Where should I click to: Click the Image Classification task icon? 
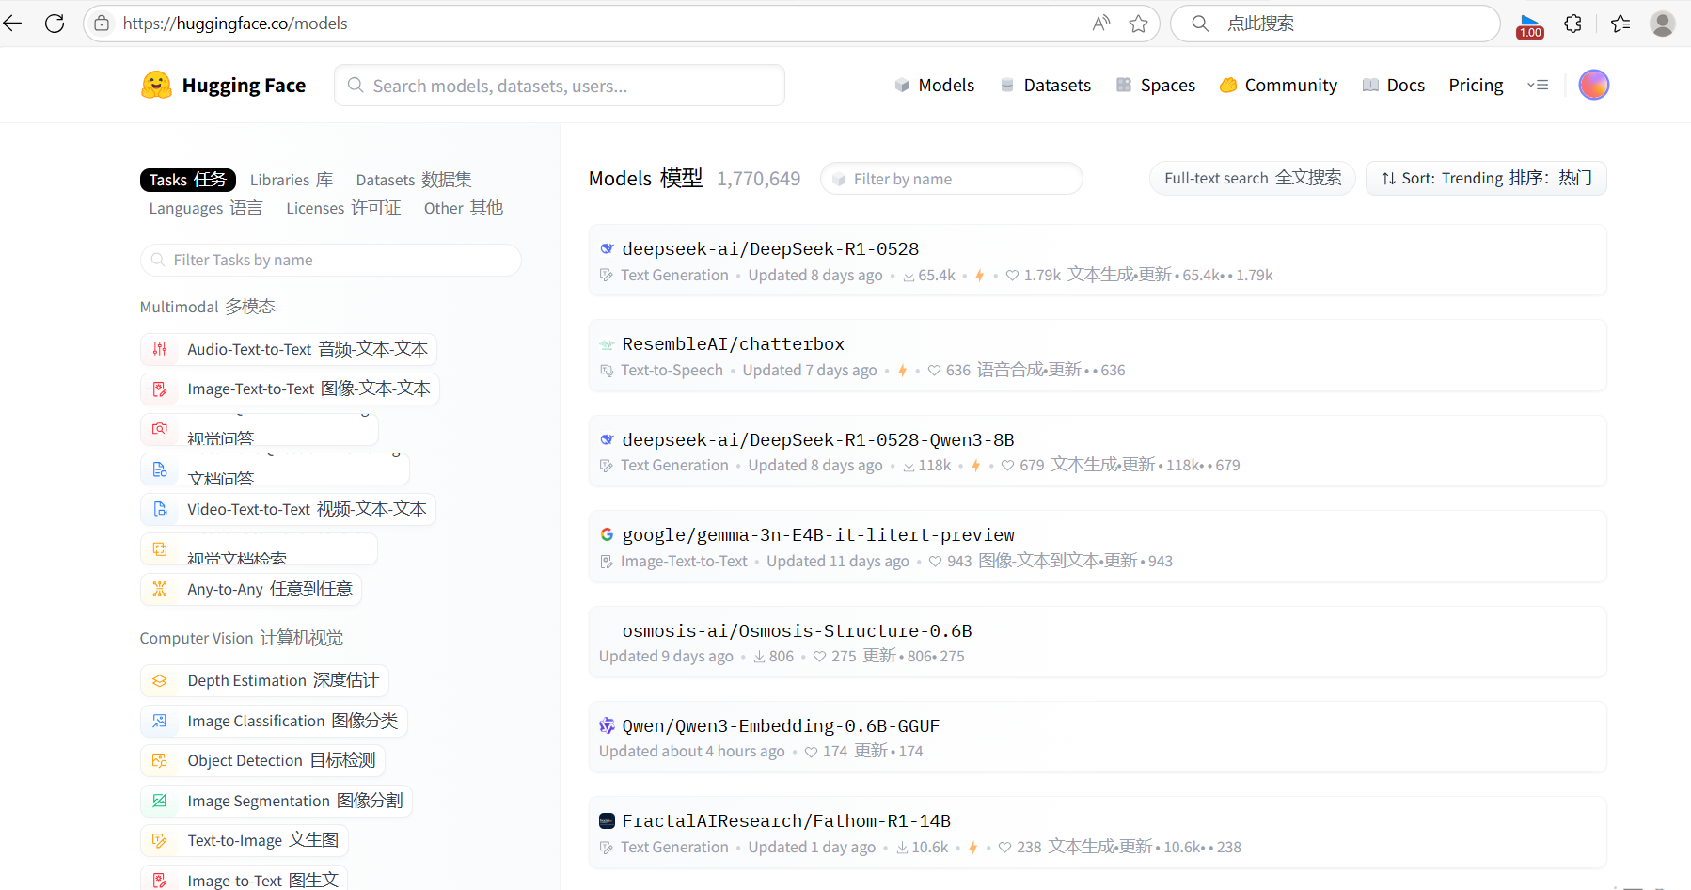point(160,721)
